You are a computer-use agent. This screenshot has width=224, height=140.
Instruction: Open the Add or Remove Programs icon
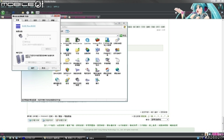click(97, 62)
